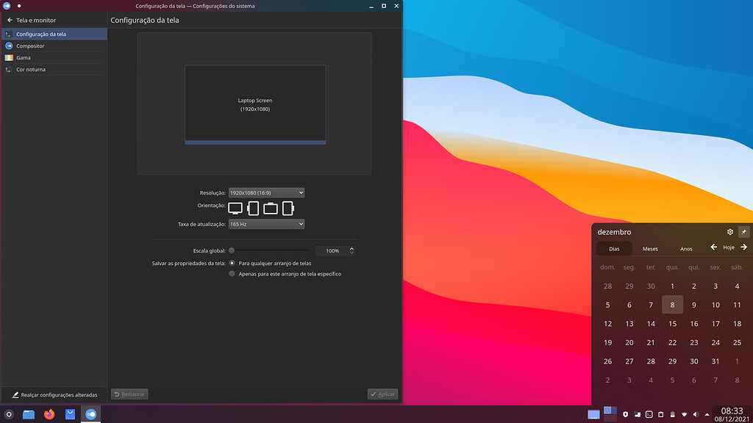Viewport: 753px width, 423px height.
Task: Click the back arrow next to Tela e monitor
Action: click(x=10, y=20)
